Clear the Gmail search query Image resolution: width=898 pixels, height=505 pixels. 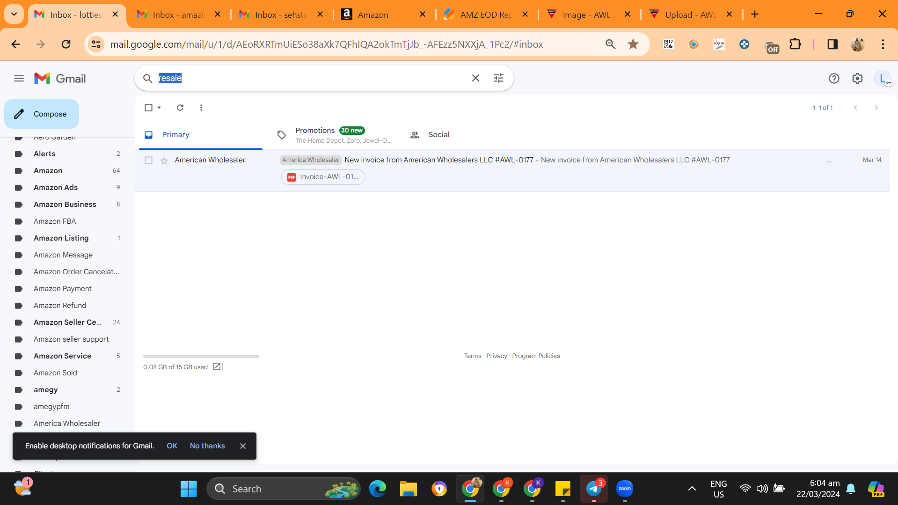pyautogui.click(x=475, y=78)
